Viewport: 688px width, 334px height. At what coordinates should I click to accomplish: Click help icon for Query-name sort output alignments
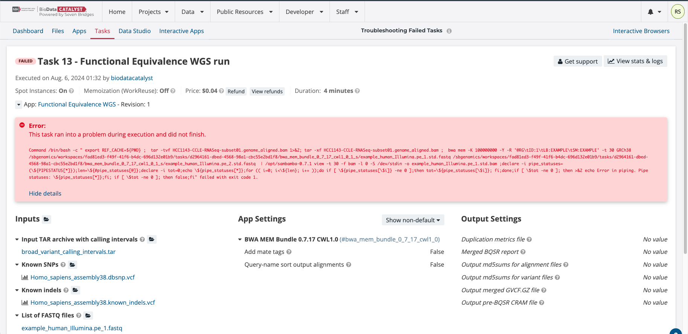point(349,264)
